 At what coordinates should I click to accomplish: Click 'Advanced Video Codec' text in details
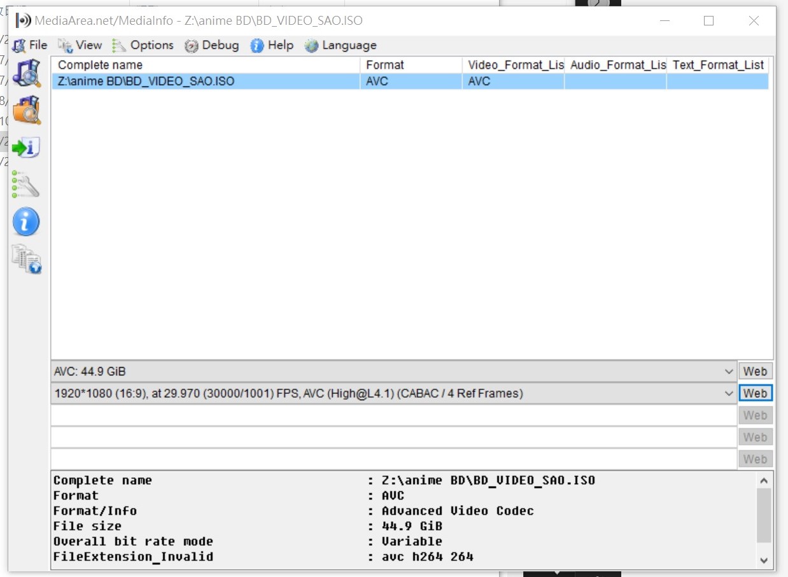point(458,511)
